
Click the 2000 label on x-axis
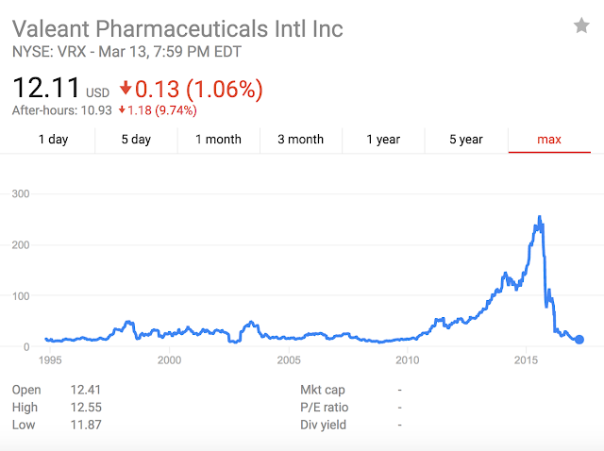[170, 361]
